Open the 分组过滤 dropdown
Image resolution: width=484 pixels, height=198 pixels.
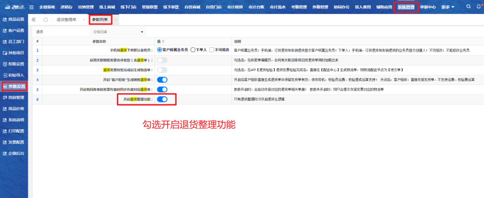(118, 32)
